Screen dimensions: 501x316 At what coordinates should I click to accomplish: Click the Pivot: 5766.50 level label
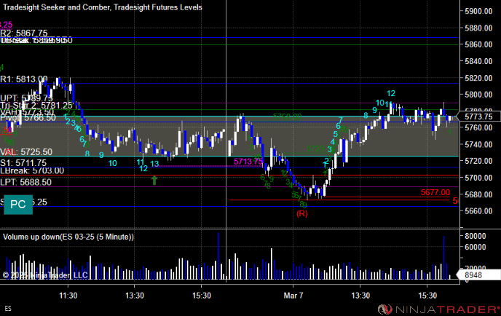28,117
